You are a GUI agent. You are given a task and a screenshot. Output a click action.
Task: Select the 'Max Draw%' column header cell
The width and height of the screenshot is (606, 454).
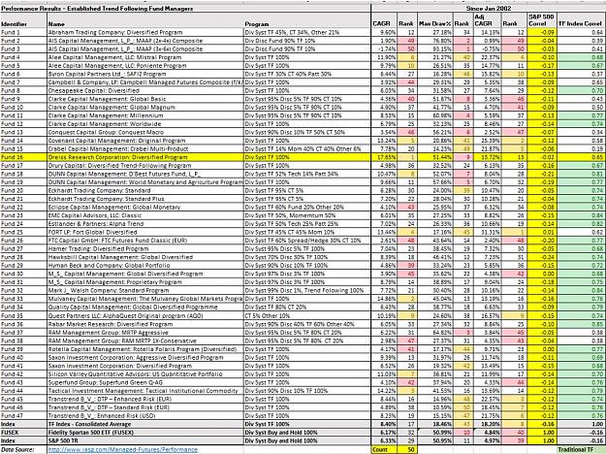pyautogui.click(x=435, y=20)
